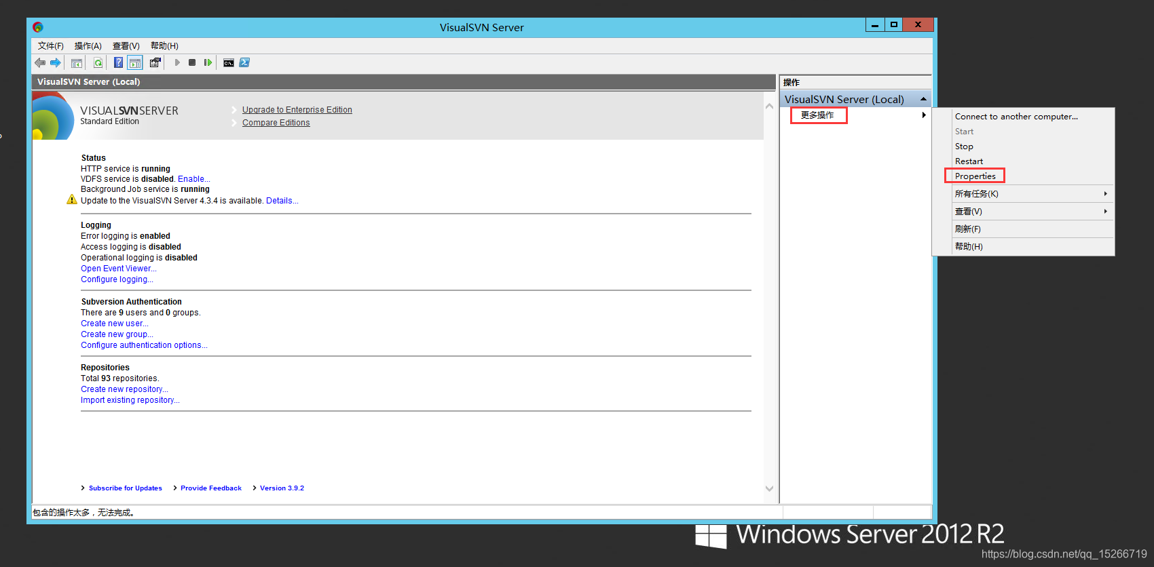Click the update warning triangle icon
Image resolution: width=1154 pixels, height=567 pixels.
(72, 199)
